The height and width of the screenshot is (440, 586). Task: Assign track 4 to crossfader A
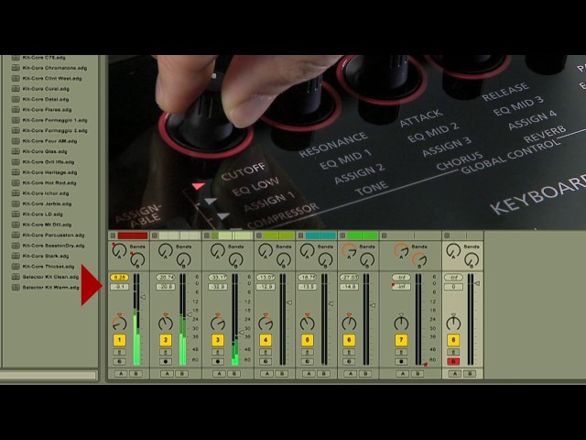pyautogui.click(x=266, y=373)
